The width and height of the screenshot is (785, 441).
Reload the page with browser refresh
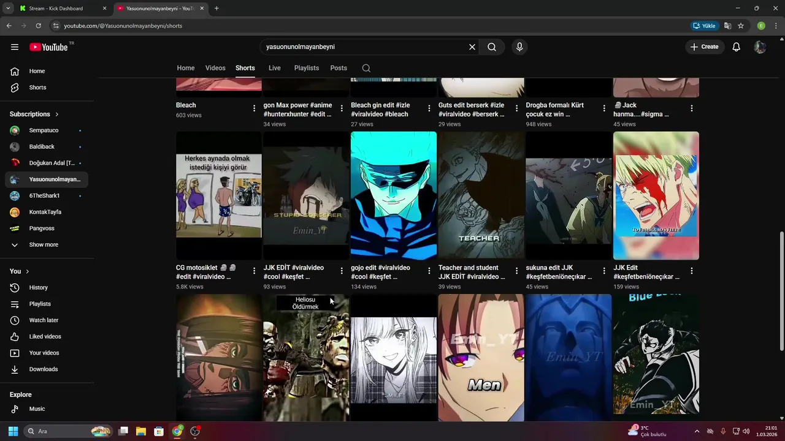point(38,26)
